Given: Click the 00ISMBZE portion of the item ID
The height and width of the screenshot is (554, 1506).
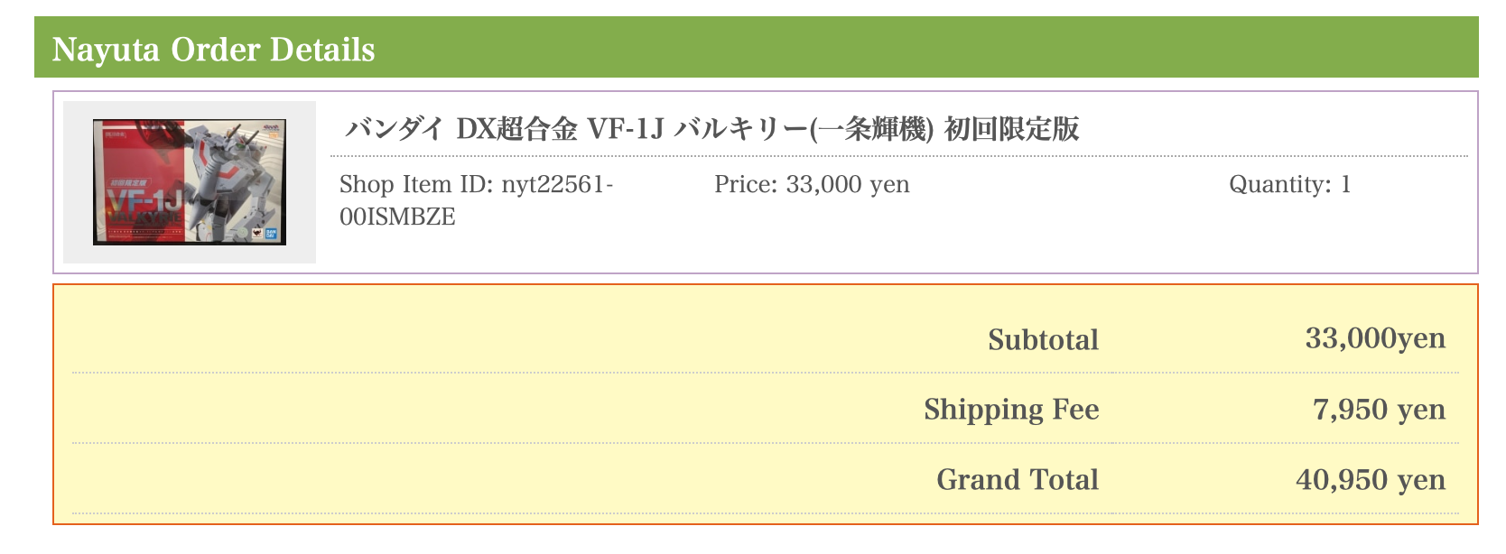Looking at the screenshot, I should 397,217.
